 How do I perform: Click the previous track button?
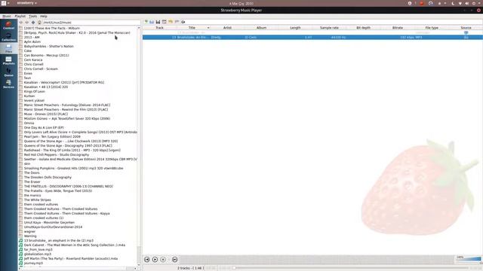[147, 260]
